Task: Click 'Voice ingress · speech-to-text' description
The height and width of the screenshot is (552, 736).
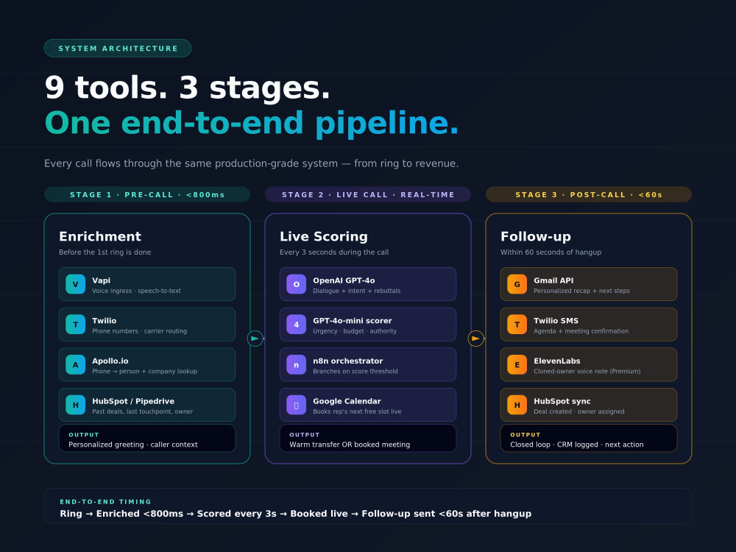Action: (x=137, y=291)
